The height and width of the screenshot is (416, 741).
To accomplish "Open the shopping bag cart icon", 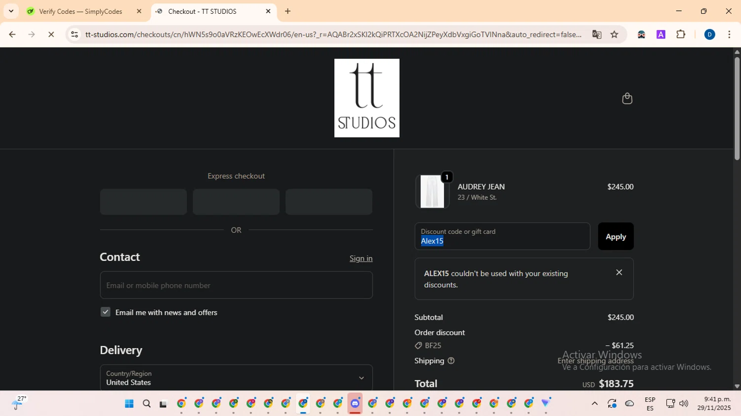I will (627, 98).
